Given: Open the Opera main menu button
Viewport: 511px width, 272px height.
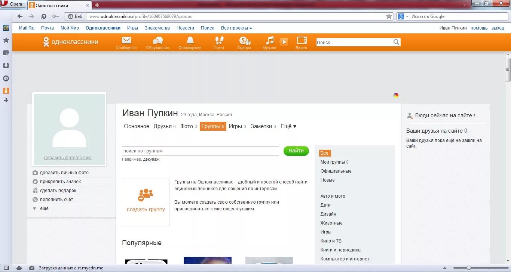Looking at the screenshot, I should pos(13,4).
